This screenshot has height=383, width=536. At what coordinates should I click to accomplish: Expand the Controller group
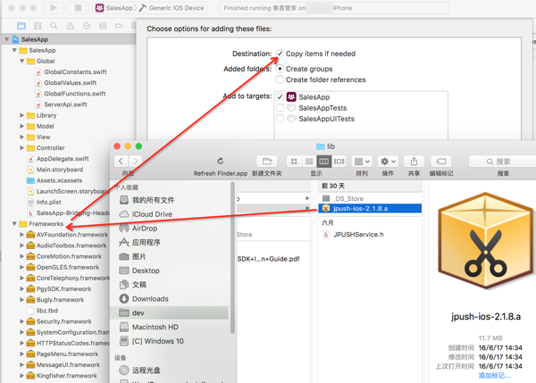point(21,148)
